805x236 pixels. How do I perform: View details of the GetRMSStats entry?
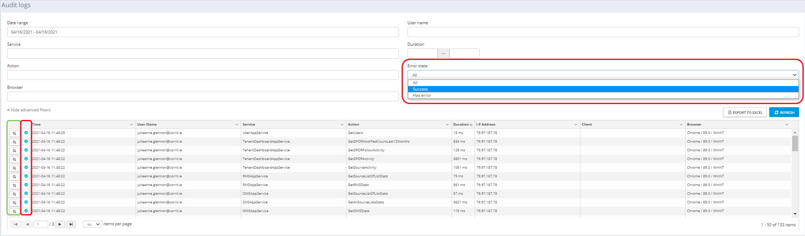14,185
